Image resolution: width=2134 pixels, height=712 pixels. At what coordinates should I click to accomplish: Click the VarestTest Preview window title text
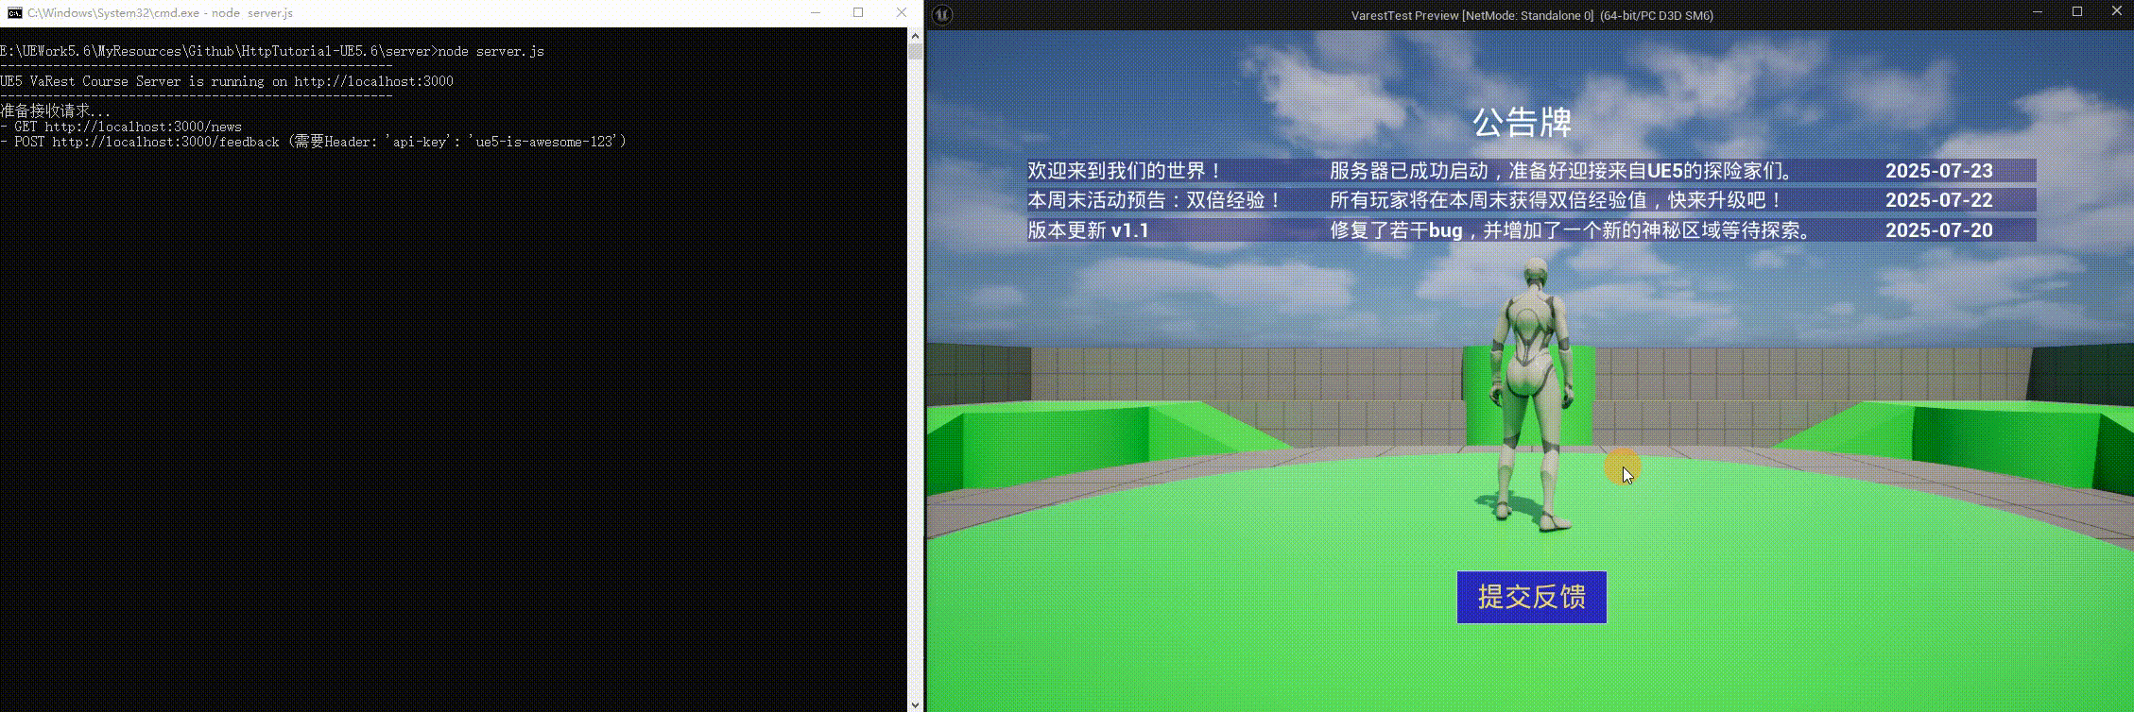tap(1532, 15)
